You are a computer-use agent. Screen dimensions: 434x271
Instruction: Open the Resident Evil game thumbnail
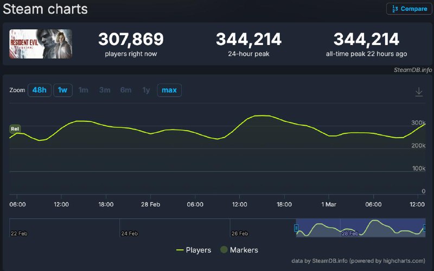tap(41, 44)
